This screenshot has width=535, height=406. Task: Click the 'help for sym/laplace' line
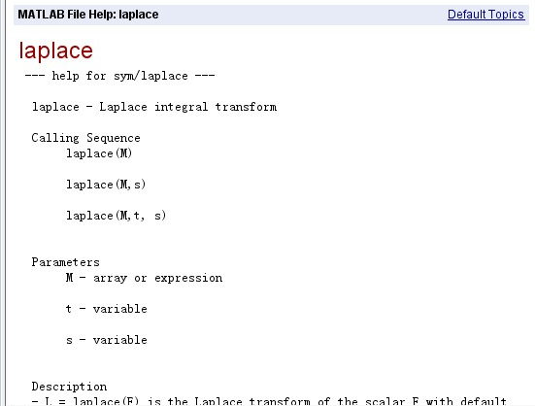coord(119,76)
